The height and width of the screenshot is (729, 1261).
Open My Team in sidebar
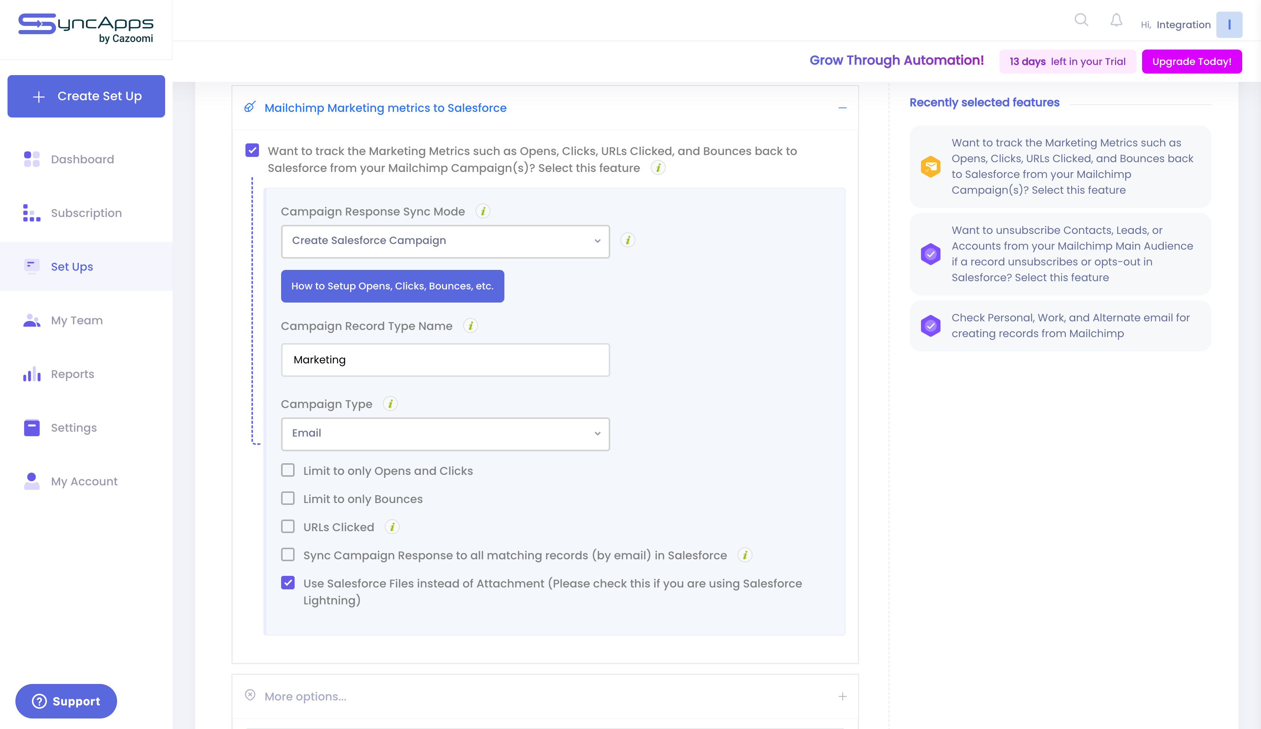[86, 320]
